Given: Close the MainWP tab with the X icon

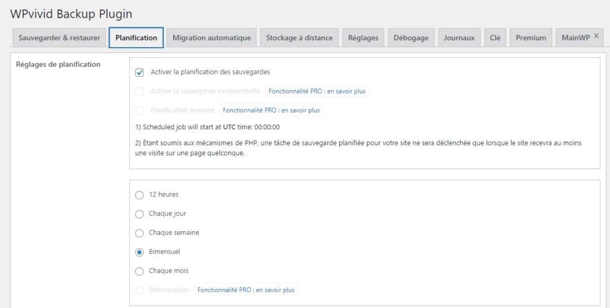Looking at the screenshot, I should coord(596,36).
